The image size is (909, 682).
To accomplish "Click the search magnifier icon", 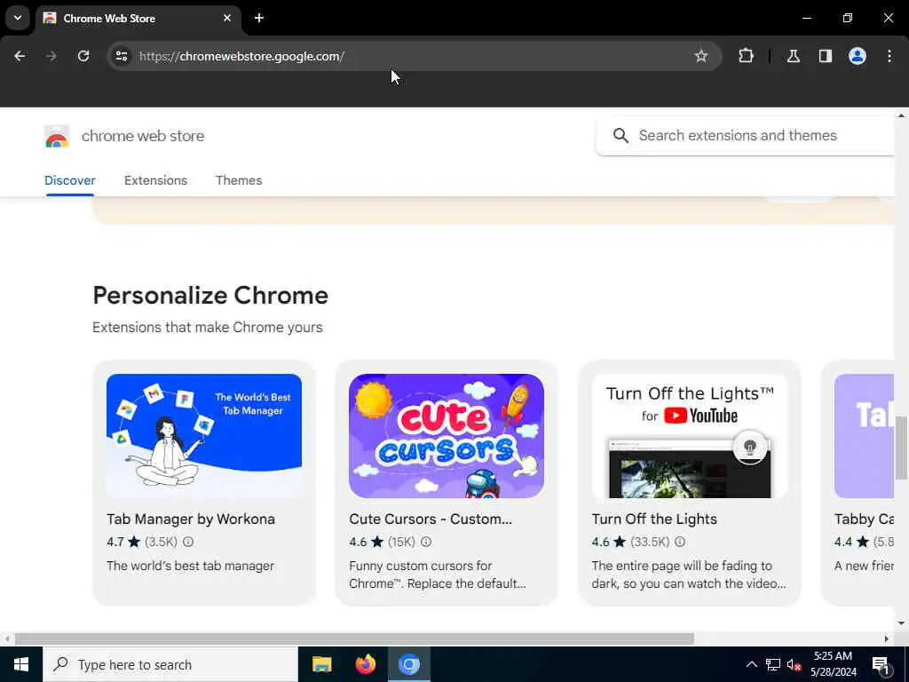I will 620,136.
